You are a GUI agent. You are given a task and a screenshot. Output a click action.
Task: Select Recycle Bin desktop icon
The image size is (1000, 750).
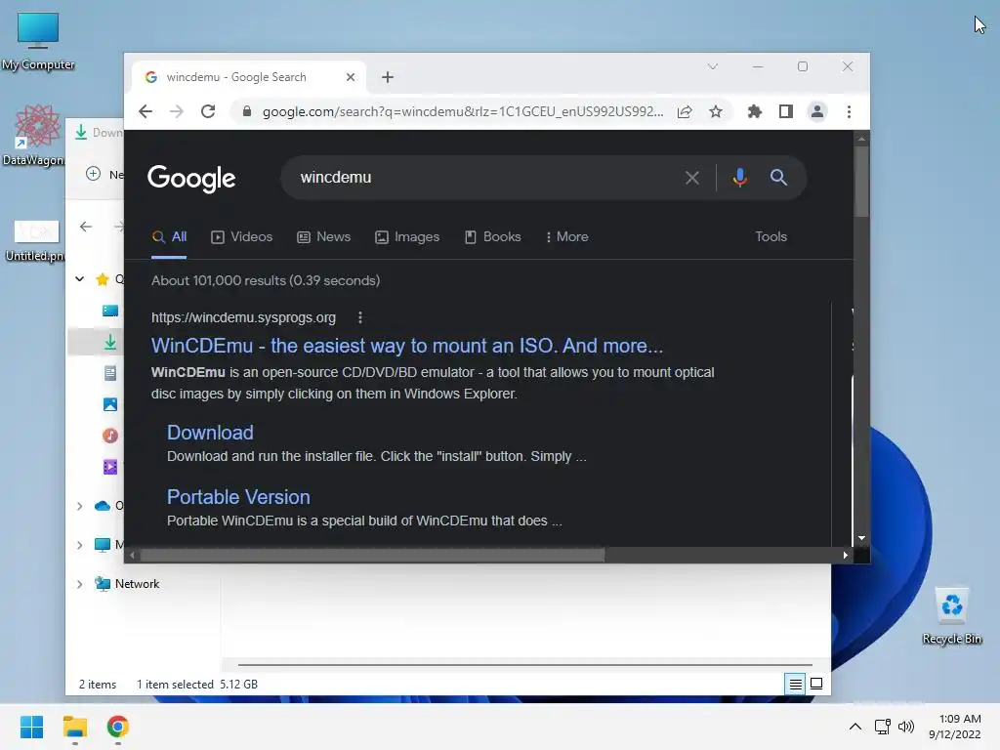(952, 616)
